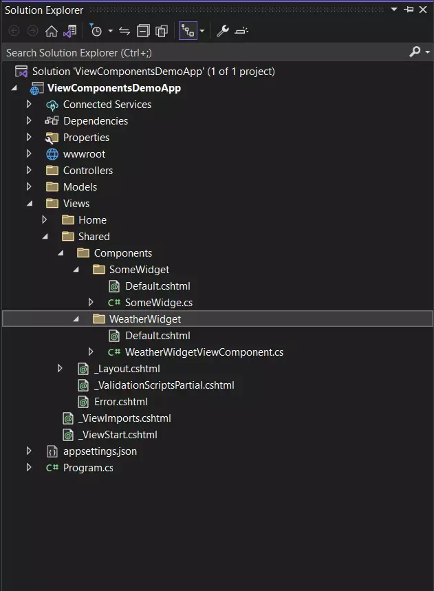This screenshot has height=591, width=434.
Task: Expand the appsettings.json node
Action: point(29,451)
